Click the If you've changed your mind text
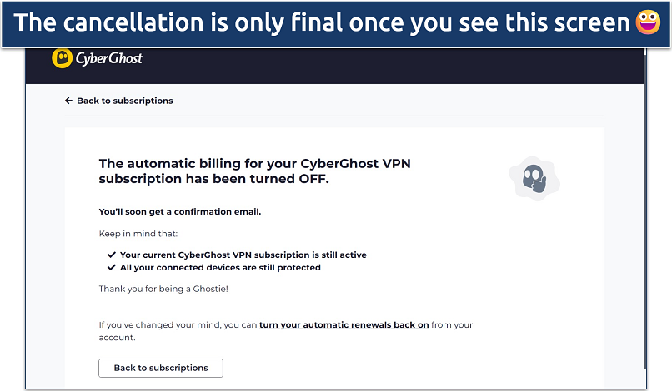 click(177, 324)
